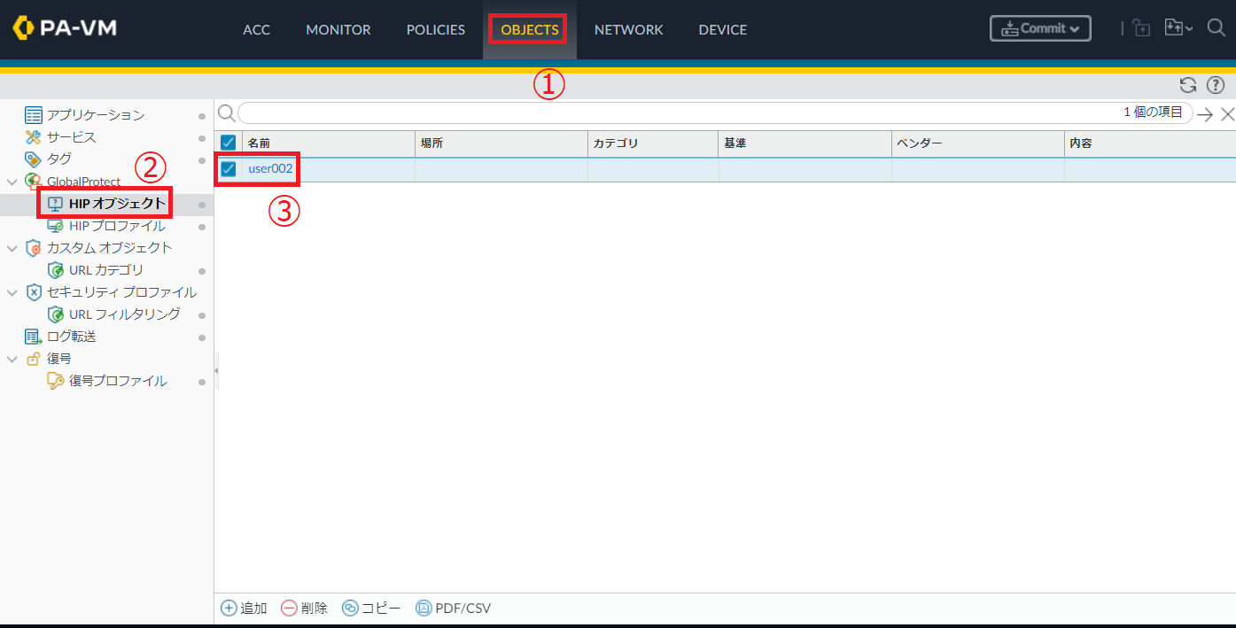Open the ACC tab

(x=256, y=29)
